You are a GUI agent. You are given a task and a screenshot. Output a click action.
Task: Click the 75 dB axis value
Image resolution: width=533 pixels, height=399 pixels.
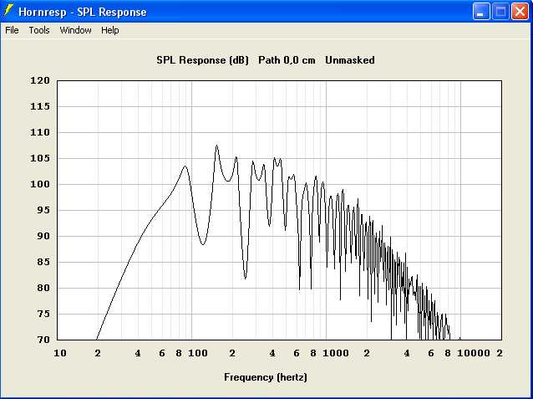(x=43, y=314)
